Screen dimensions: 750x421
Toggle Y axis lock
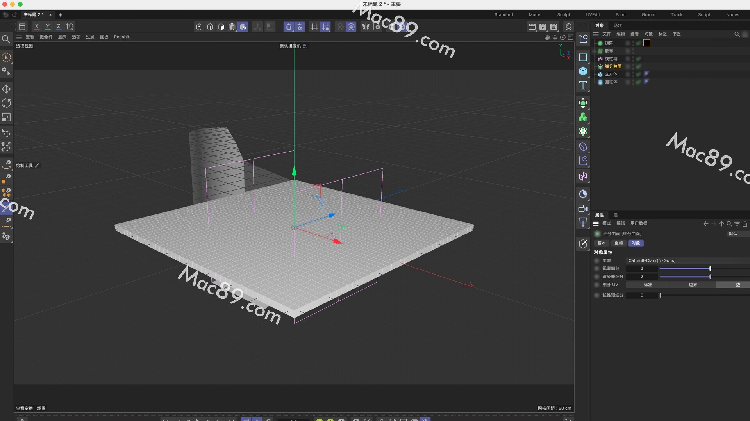coord(48,27)
